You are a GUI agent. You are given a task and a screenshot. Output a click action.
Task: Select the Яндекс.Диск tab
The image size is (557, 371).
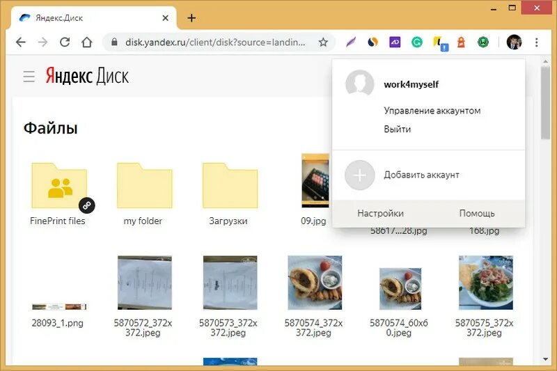pos(94,18)
